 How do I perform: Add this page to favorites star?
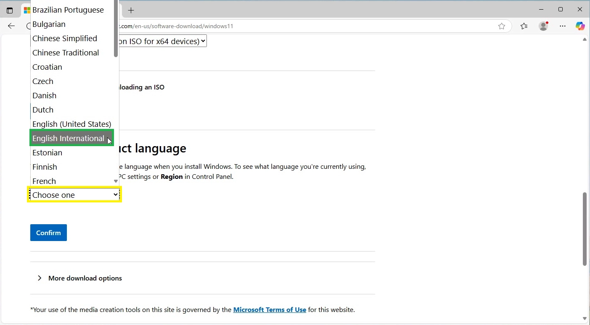(x=501, y=26)
